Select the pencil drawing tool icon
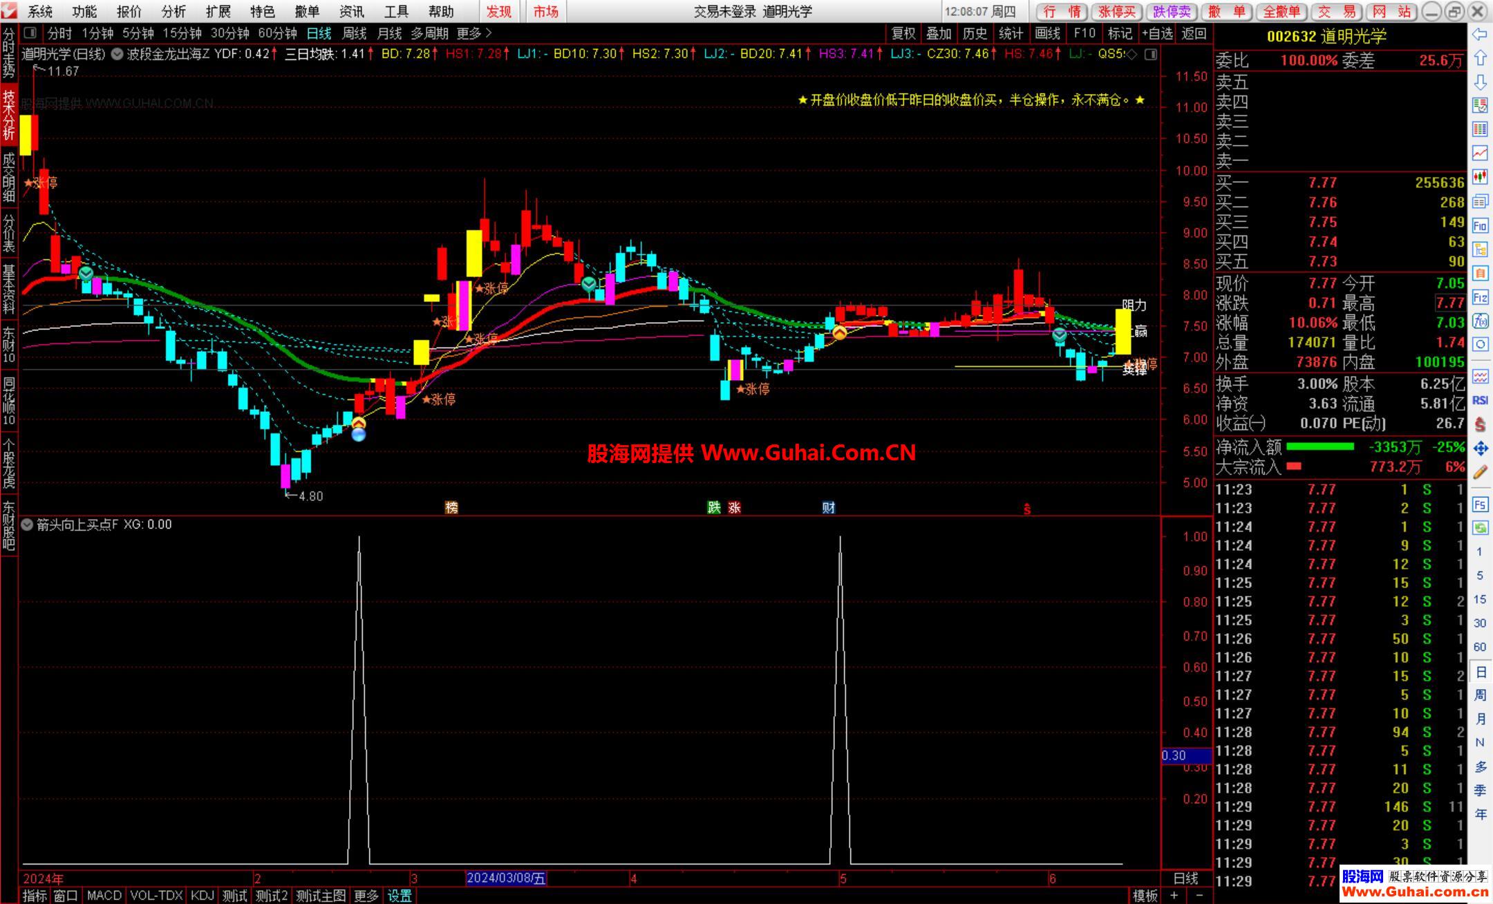Screen dimensions: 1493x904 coord(1480,473)
